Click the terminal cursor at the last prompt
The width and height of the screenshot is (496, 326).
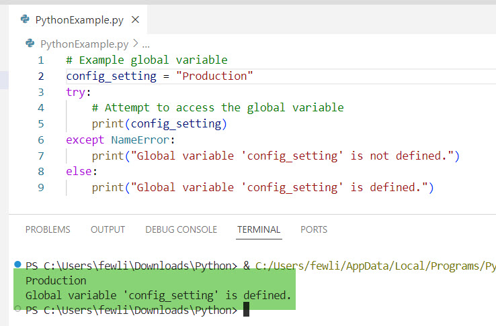(247, 309)
